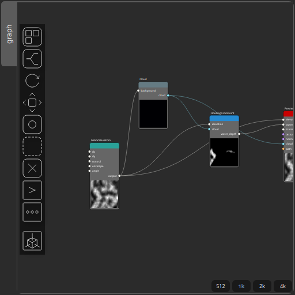Click the GaborWaveFbm noise thumbnail
The height and width of the screenshot is (295, 295).
(x=104, y=194)
